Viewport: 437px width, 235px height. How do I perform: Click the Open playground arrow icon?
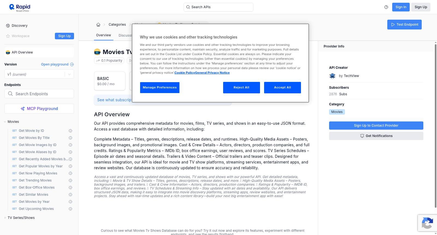click(x=72, y=64)
